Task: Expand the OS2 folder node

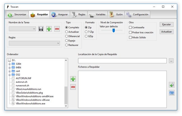Action: [x=10, y=75]
